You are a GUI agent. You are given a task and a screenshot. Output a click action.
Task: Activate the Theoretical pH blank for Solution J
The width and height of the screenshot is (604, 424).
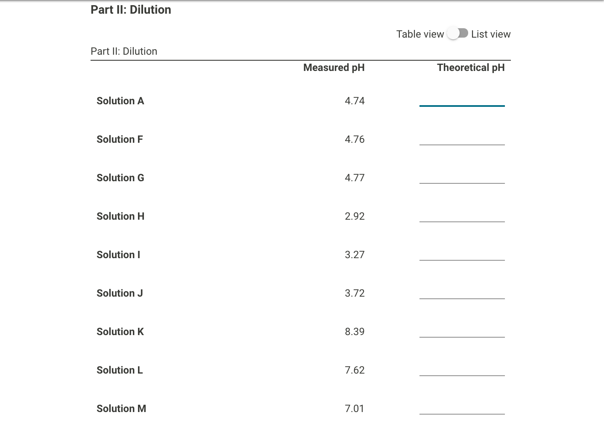point(462,296)
